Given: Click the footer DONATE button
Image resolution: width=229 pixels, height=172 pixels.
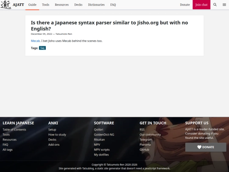Looking at the screenshot, I should (206, 147).
